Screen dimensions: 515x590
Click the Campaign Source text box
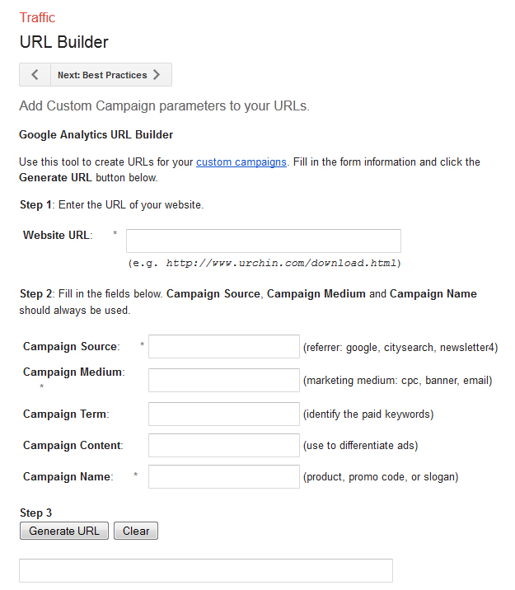(x=224, y=346)
